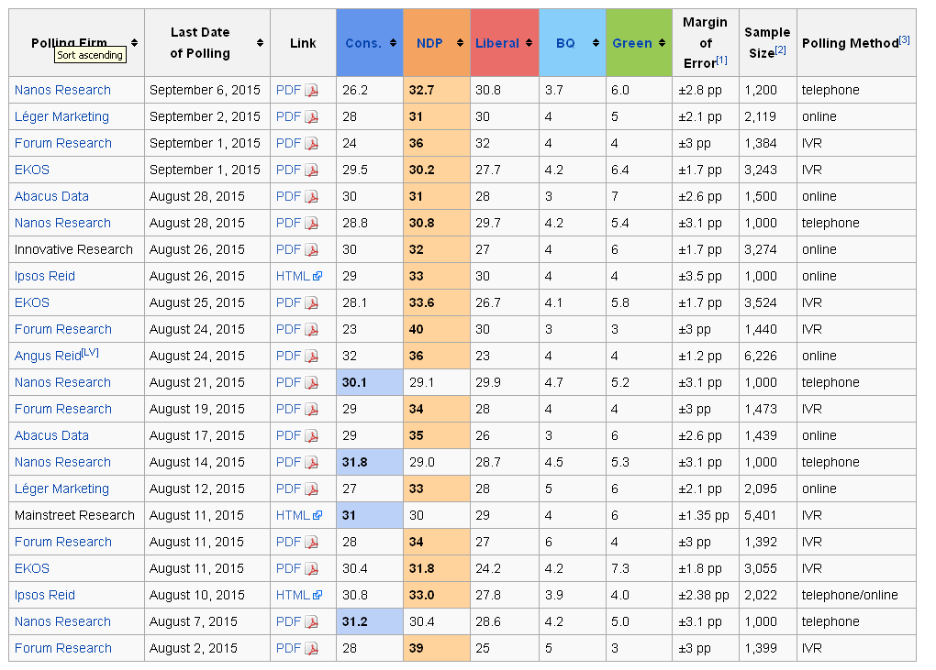The image size is (936, 670).
Task: Open PDF icon for Angus Reid poll
Action: pyautogui.click(x=312, y=356)
